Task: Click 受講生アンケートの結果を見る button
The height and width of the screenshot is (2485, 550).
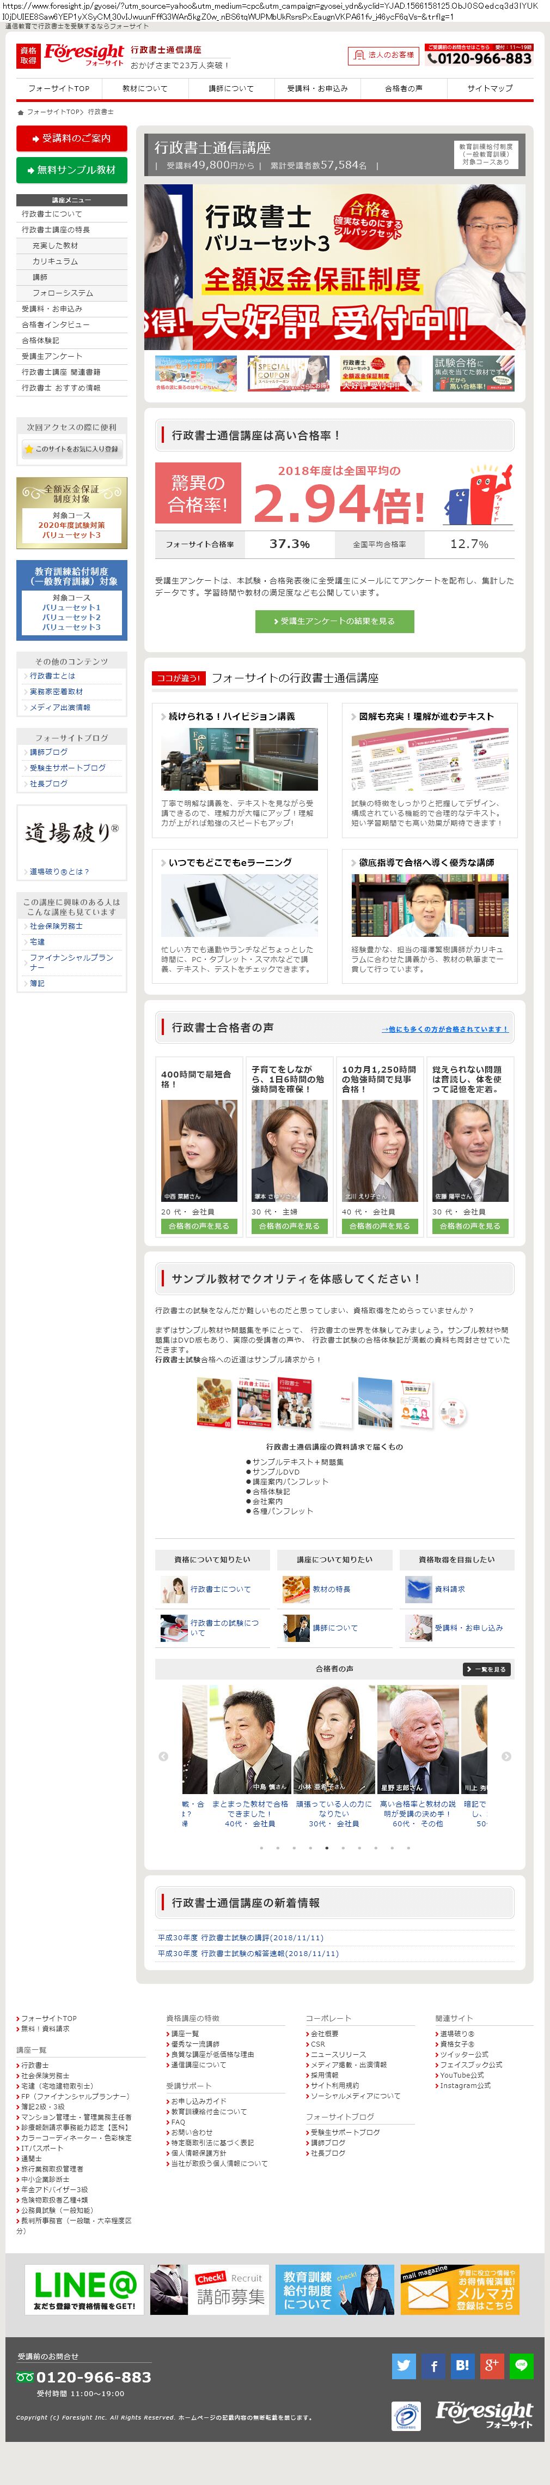Action: click(x=334, y=621)
